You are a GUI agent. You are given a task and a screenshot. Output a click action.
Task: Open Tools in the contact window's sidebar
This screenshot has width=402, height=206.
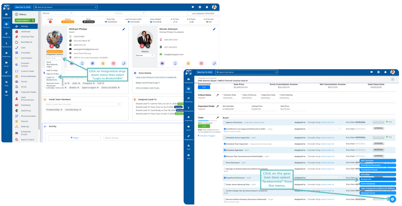click(6, 83)
